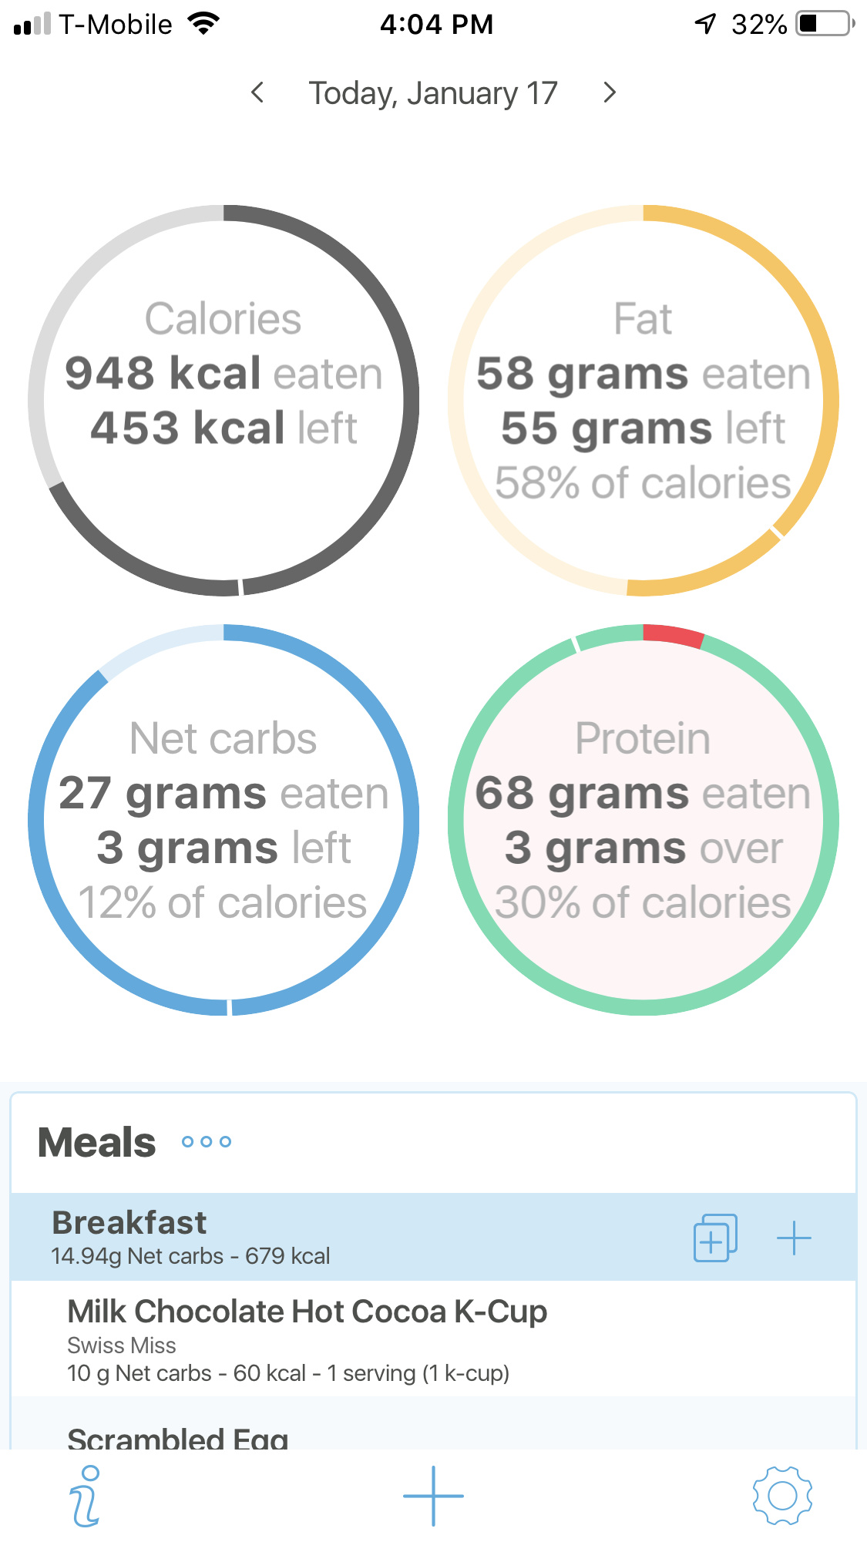The width and height of the screenshot is (867, 1542).
Task: Tap the bottom center add button
Action: pos(433,1496)
